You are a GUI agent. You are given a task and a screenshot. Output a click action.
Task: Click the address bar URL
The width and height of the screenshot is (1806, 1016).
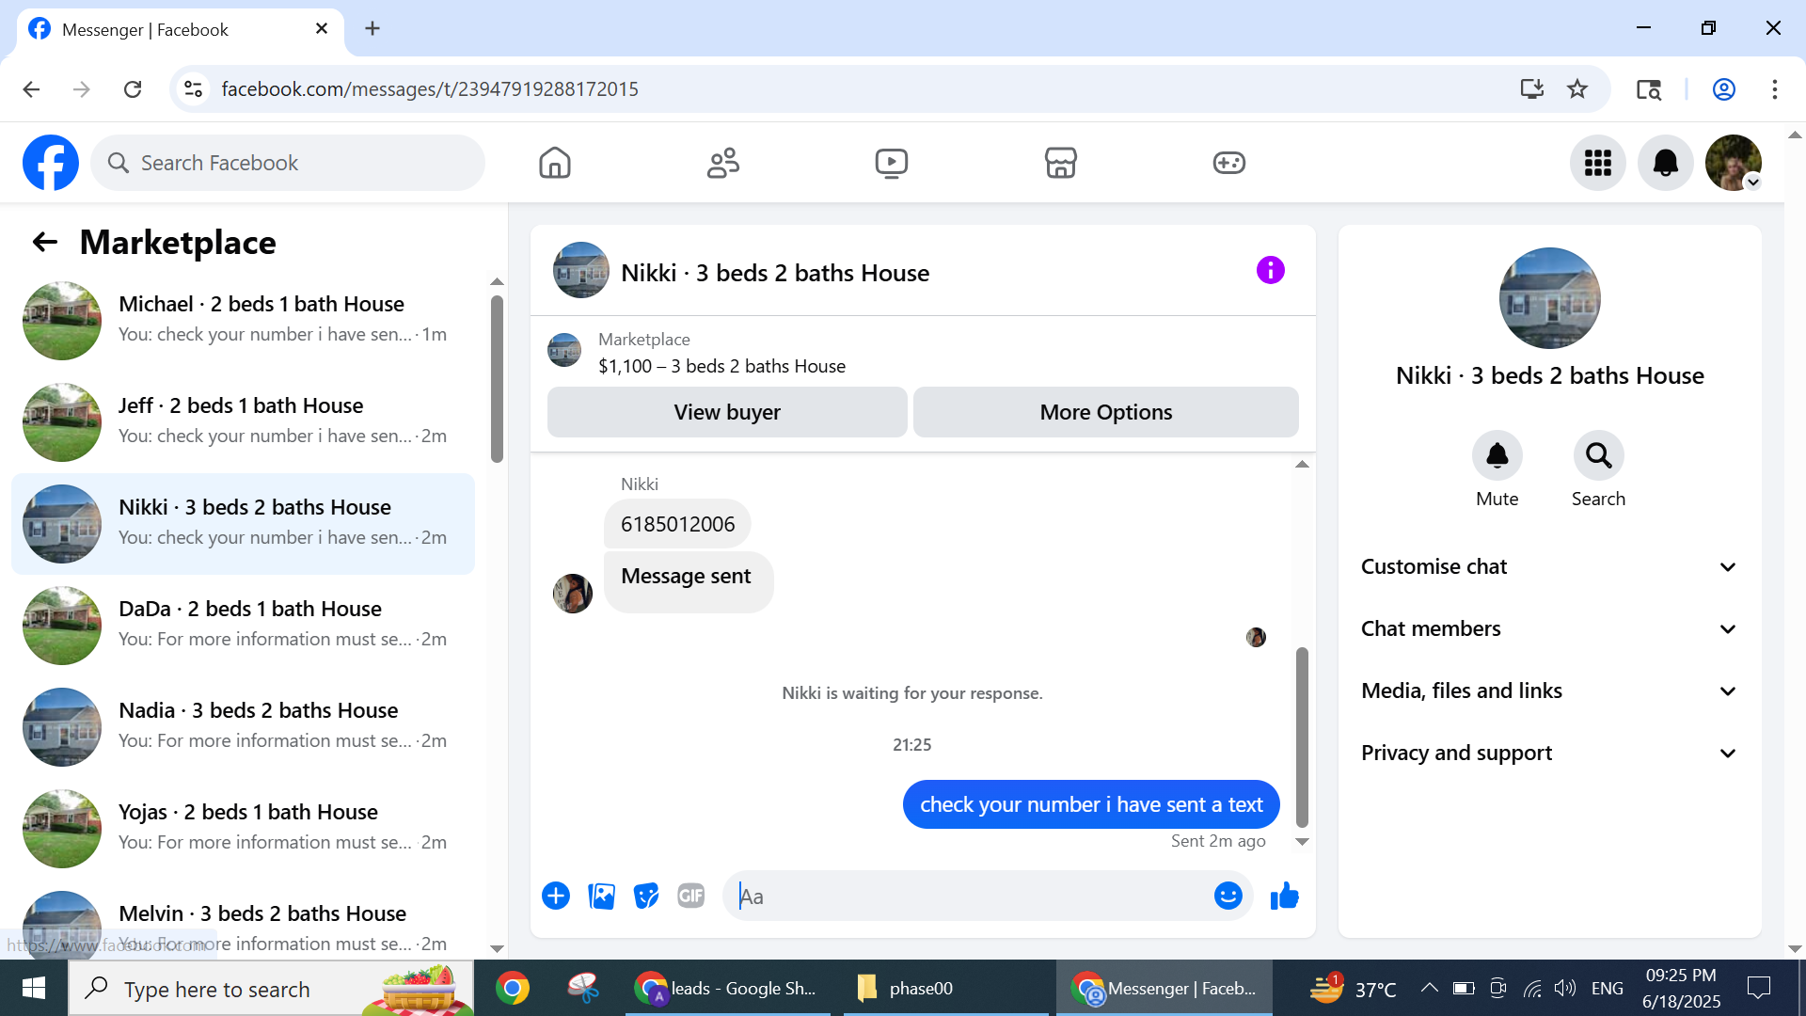(430, 89)
